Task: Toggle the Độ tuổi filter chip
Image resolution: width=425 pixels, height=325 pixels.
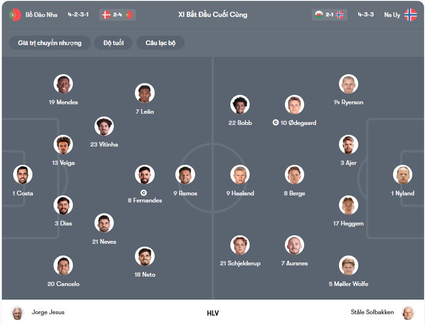Action: point(113,43)
